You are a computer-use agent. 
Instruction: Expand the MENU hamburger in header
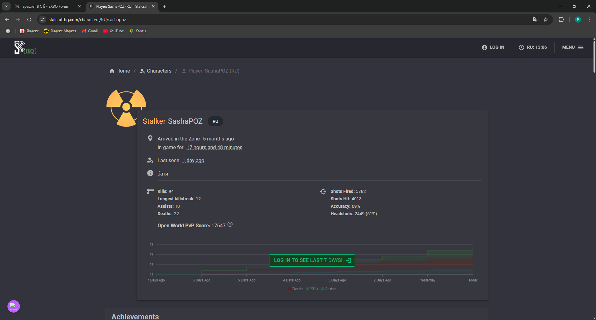pos(573,47)
